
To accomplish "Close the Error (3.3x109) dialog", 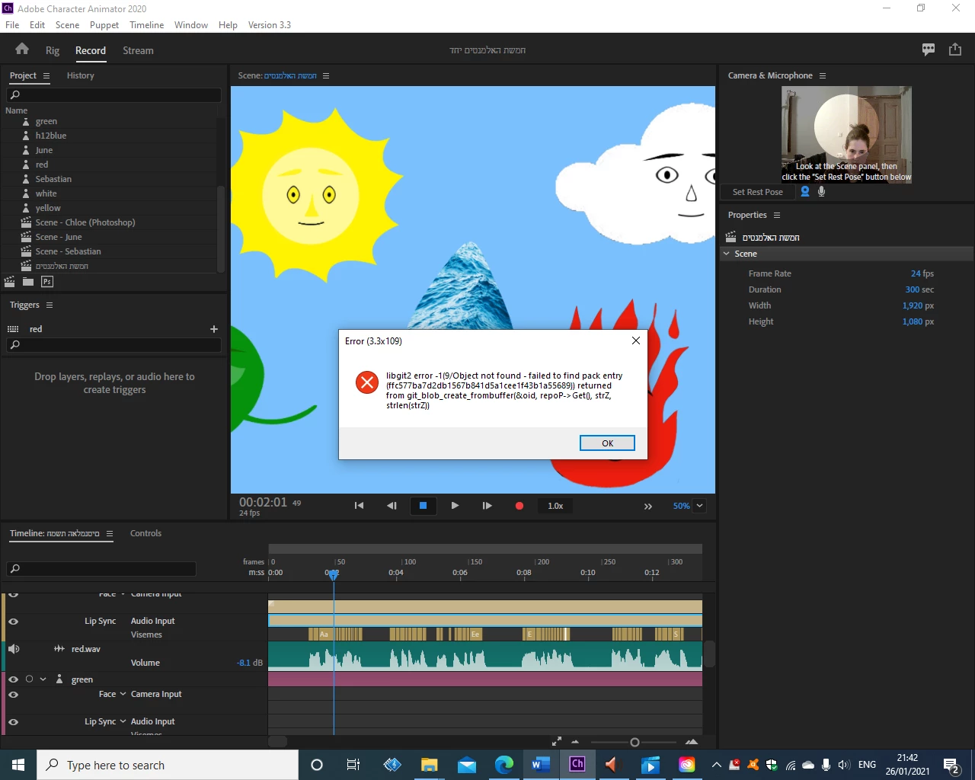I will click(636, 340).
